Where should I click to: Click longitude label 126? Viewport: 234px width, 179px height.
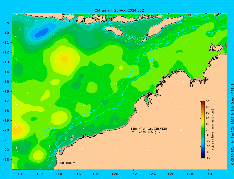click(x=171, y=174)
